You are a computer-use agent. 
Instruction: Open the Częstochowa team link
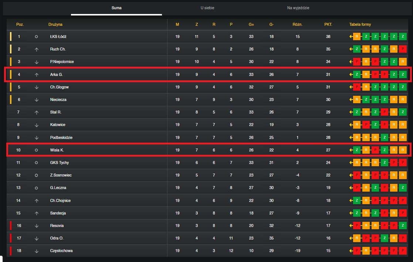click(x=61, y=251)
